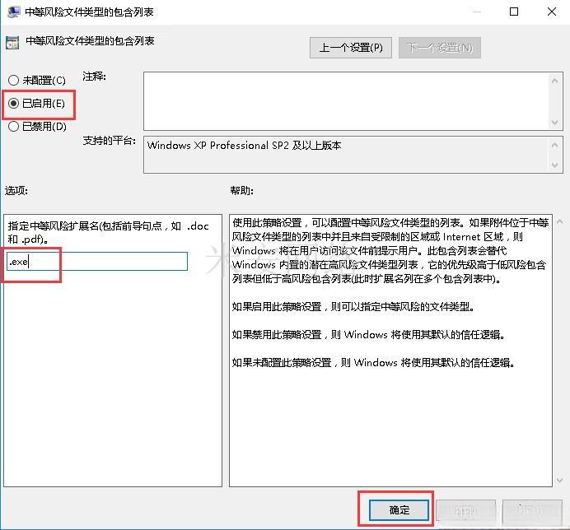Close the dialog window
This screenshot has height=530, width=570.
point(551,12)
